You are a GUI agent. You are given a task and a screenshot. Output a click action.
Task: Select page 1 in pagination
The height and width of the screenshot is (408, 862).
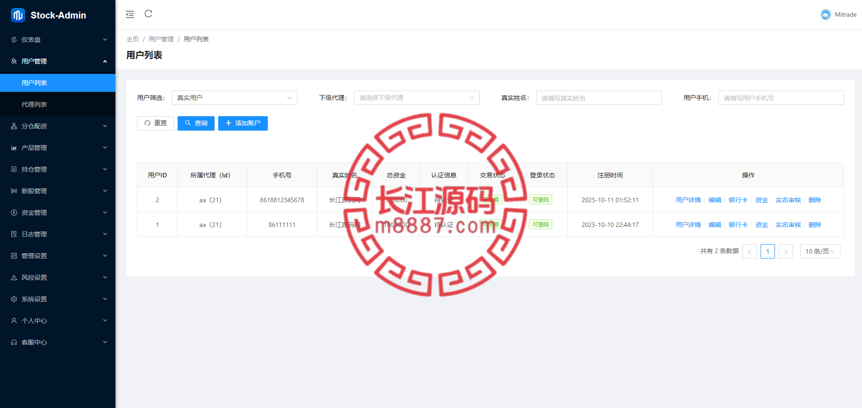click(768, 251)
